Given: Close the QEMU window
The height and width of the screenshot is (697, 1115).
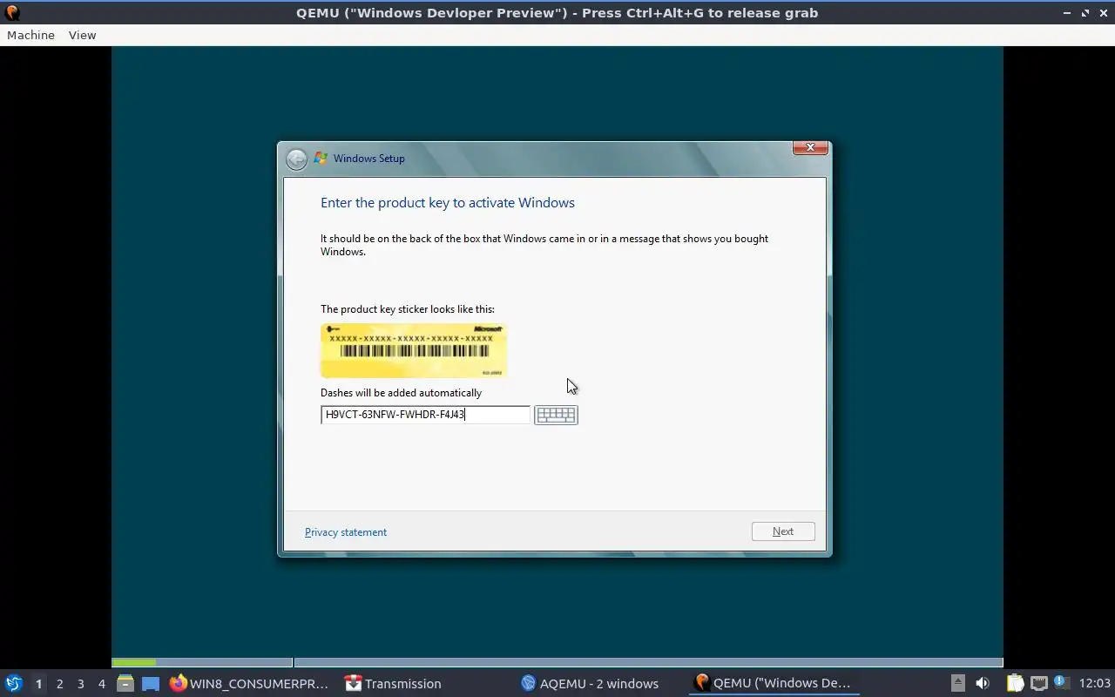Looking at the screenshot, I should (1103, 13).
